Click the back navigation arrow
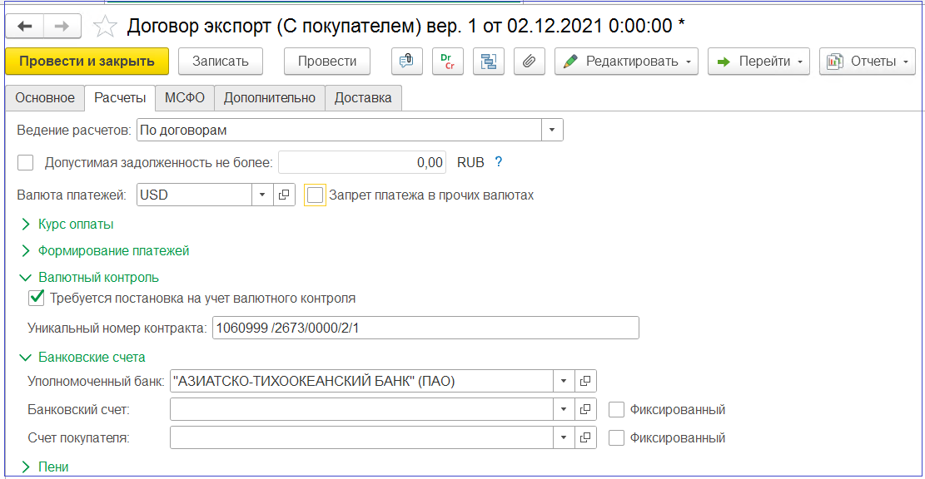This screenshot has height=479, width=925. coord(25,27)
